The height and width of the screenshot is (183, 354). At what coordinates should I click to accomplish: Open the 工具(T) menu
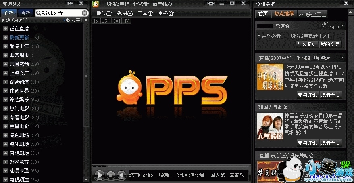point(145,13)
